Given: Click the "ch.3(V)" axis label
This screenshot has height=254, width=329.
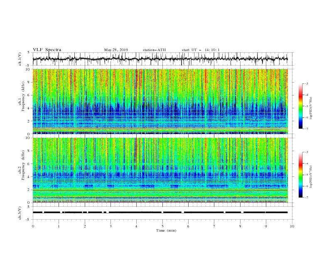Looking at the screenshot, I should click(20, 213).
